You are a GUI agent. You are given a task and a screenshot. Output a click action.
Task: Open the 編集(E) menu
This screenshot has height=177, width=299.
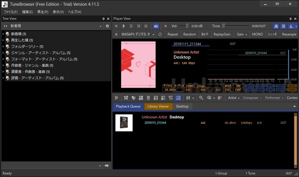tap(27, 12)
